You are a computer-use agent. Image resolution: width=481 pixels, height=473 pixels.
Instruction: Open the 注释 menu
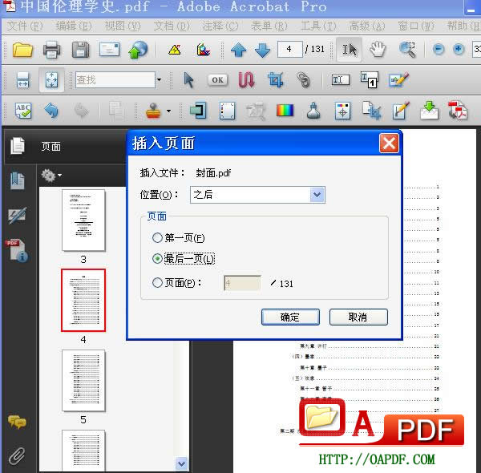point(220,26)
